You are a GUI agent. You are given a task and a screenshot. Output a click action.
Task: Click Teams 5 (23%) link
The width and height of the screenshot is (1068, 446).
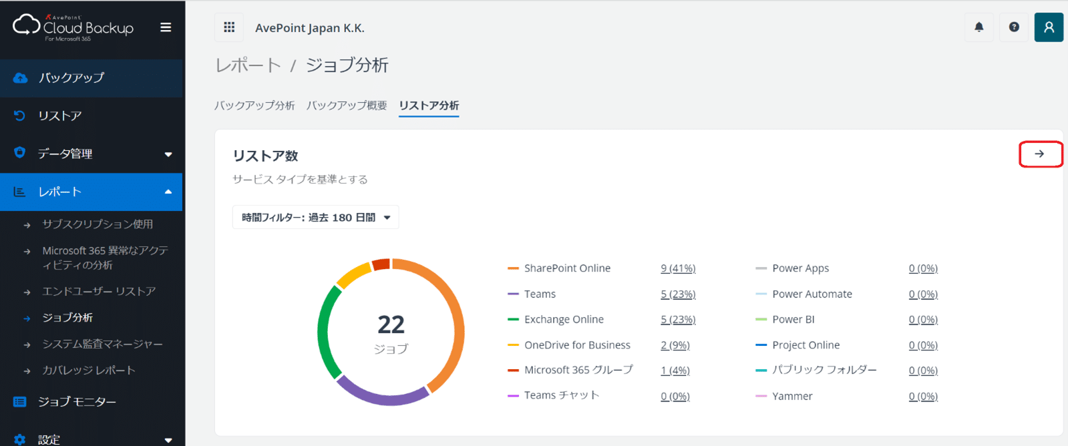(678, 294)
